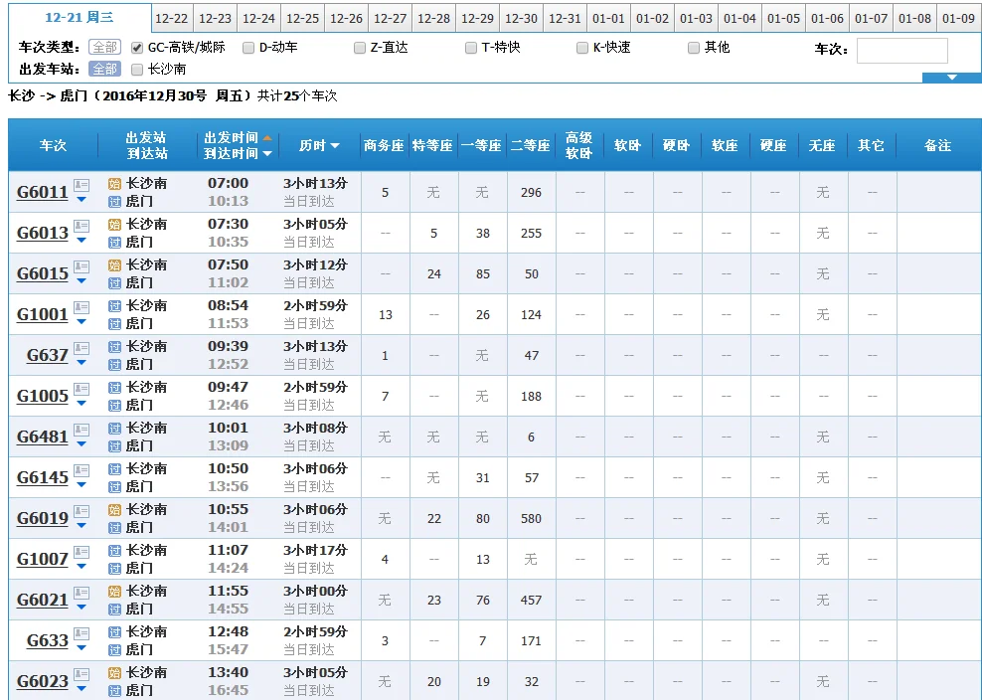Viewport: 982px width, 700px height.
Task: Click the ticket info icon next to G1001
Action: (x=81, y=306)
